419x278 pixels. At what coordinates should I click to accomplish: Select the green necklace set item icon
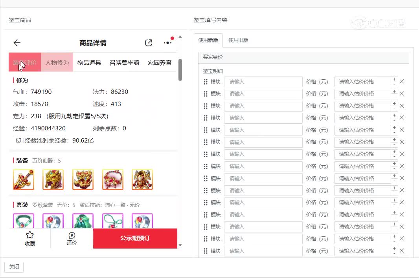tap(24, 221)
